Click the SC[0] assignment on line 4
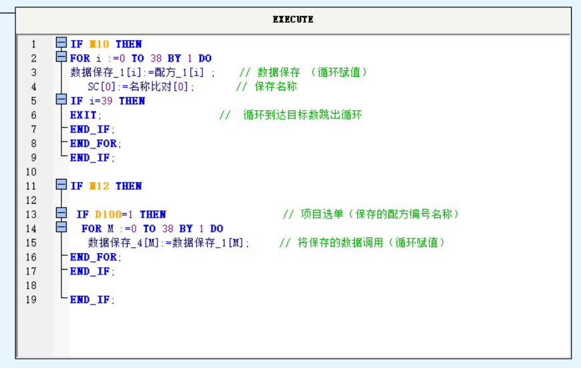The width and height of the screenshot is (581, 368). [x=141, y=87]
